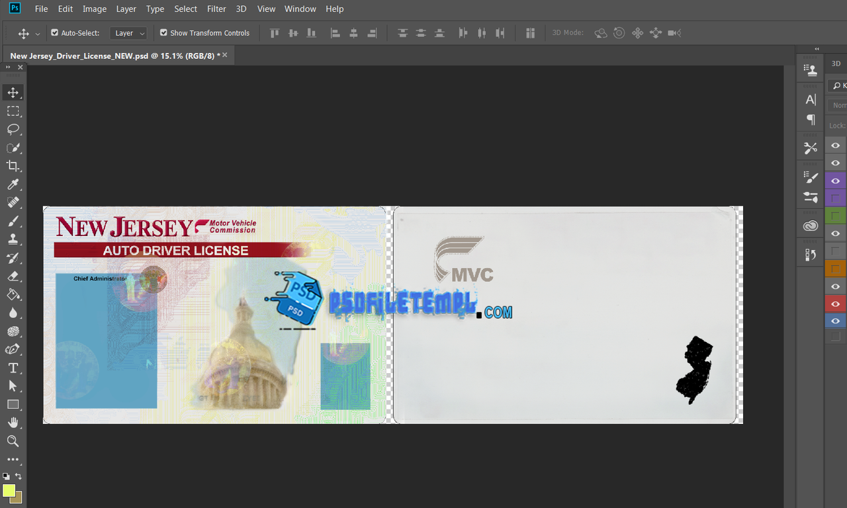The image size is (847, 508).
Task: Distribute horizontal centers of layers
Action: [482, 32]
